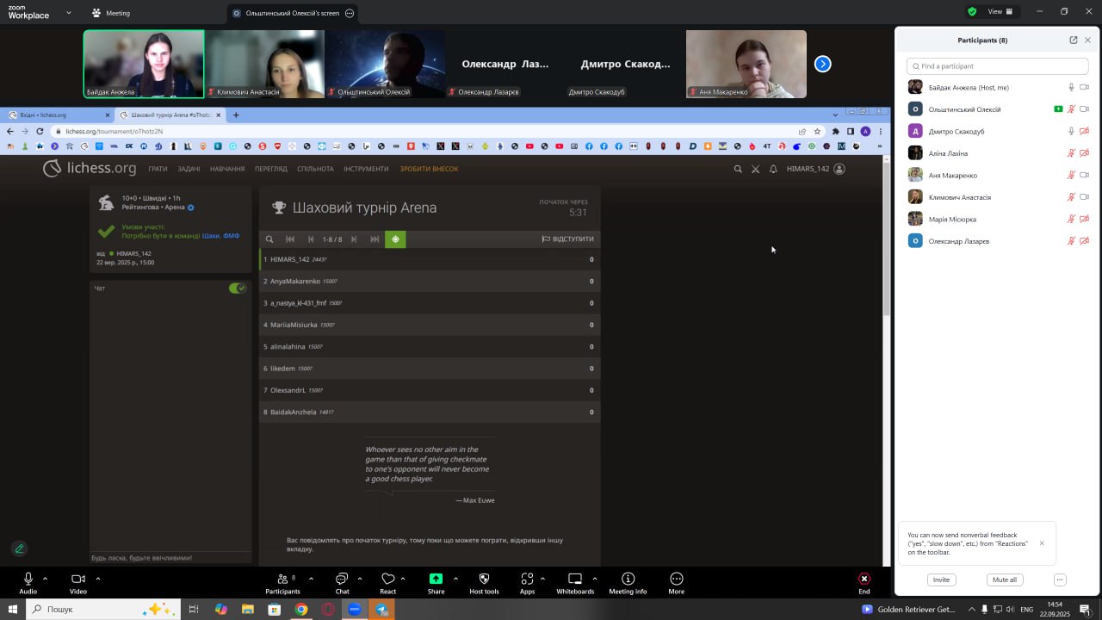The image size is (1102, 620).
Task: Click the Find a participant field
Action: [x=997, y=66]
